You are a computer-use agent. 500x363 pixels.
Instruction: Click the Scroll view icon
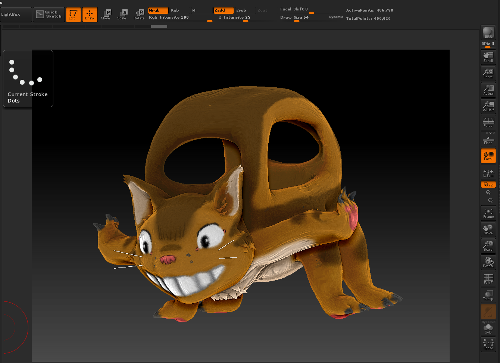pyautogui.click(x=488, y=57)
